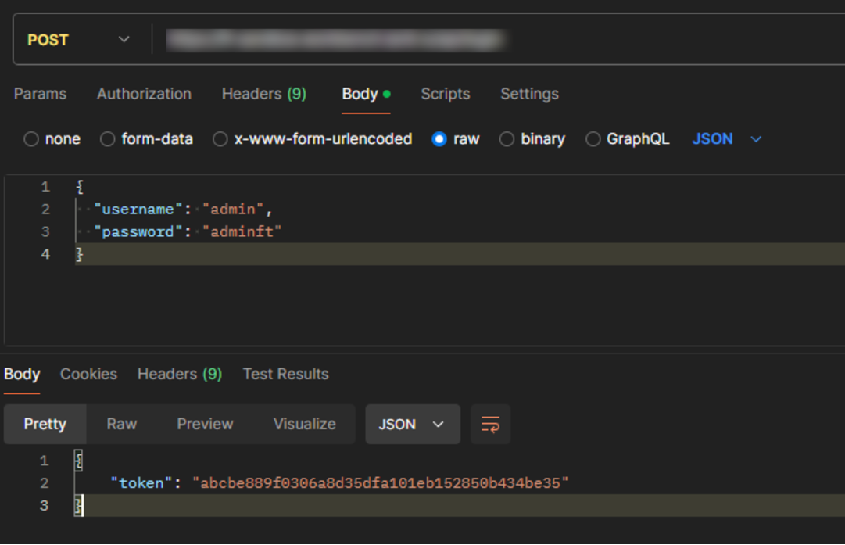845x545 pixels.
Task: Switch to response Cookies tab
Action: click(88, 374)
